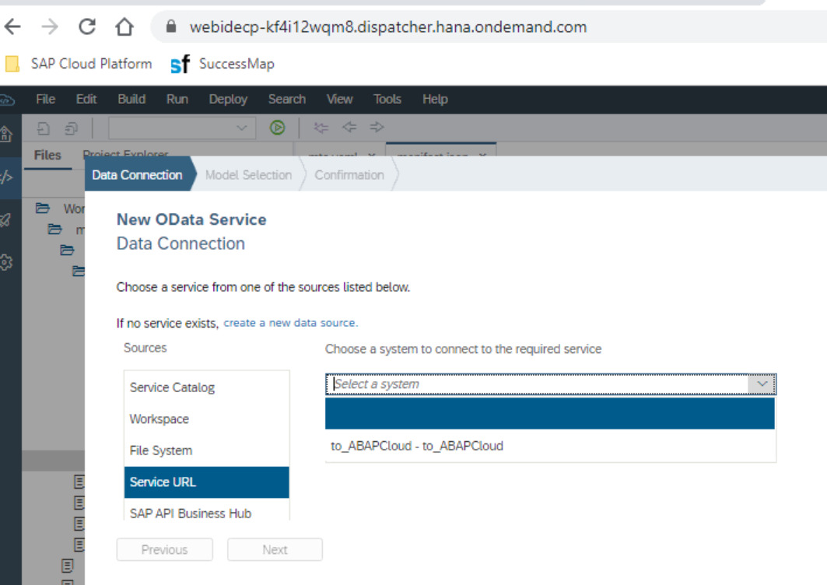Screen dimensions: 827x585
Task: Click the last edit location icon
Action: (321, 128)
